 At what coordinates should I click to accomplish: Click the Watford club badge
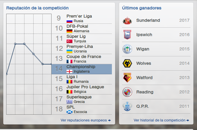[127, 78]
